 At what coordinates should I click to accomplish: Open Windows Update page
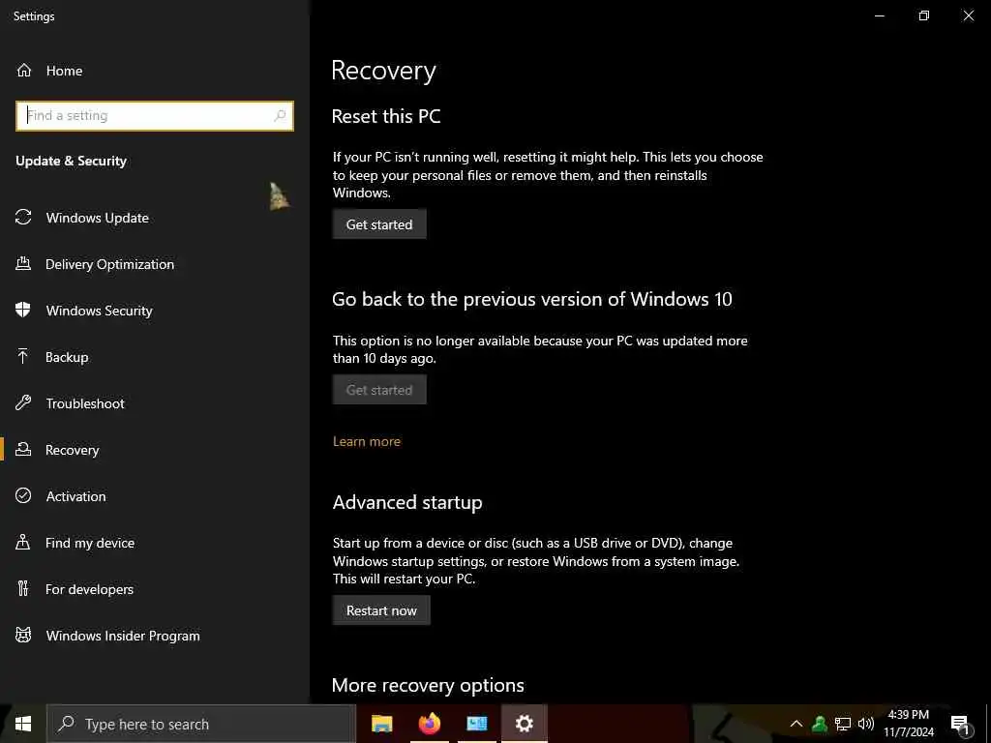coord(155,218)
